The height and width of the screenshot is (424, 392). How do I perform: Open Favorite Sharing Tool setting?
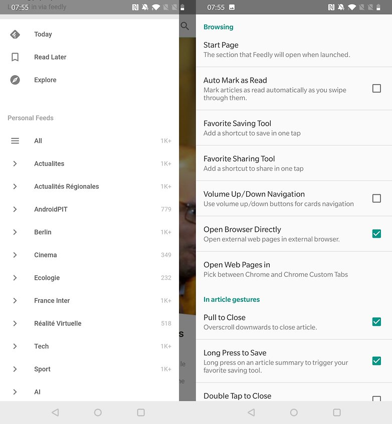294,163
